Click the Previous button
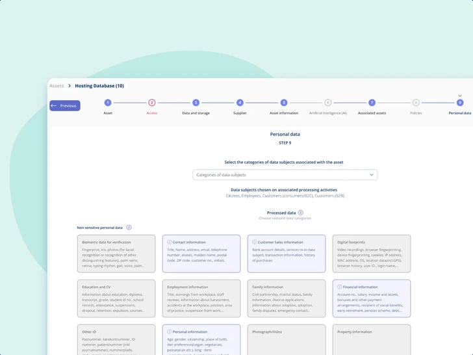Image resolution: width=473 pixels, height=355 pixels. pos(65,105)
